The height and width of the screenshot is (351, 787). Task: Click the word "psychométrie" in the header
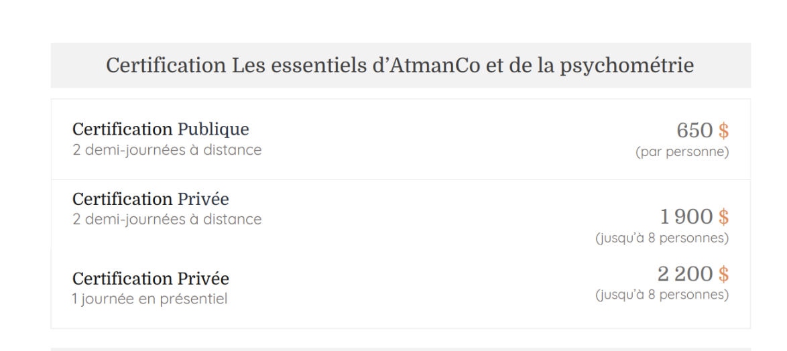pyautogui.click(x=627, y=66)
